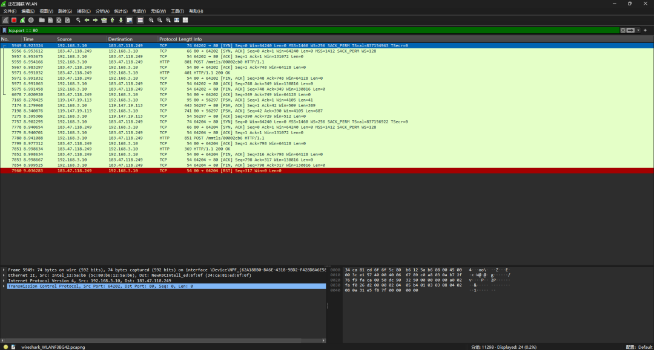Apply the display filter with arrow button
Viewport: 654px width, 350px height.
pyautogui.click(x=631, y=30)
